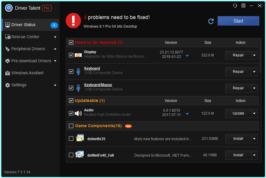Open the Keyboard/Mouse Repair options arrow

point(254,88)
